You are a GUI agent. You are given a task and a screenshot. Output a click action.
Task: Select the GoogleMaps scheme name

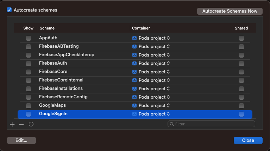coord(52,105)
